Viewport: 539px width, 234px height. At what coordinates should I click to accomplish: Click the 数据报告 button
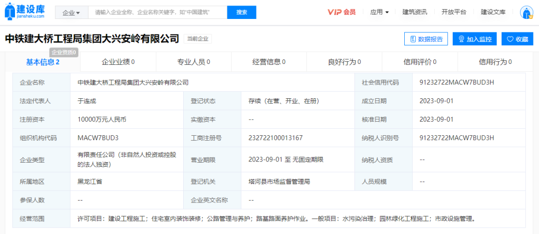coord(426,39)
